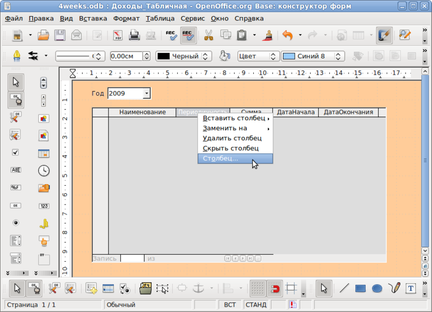Screen dimensions: 432x312
Task: Click the Наименование column header
Action: 143,112
